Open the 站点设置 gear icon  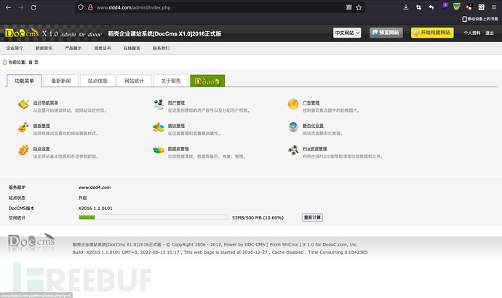[x=24, y=150]
